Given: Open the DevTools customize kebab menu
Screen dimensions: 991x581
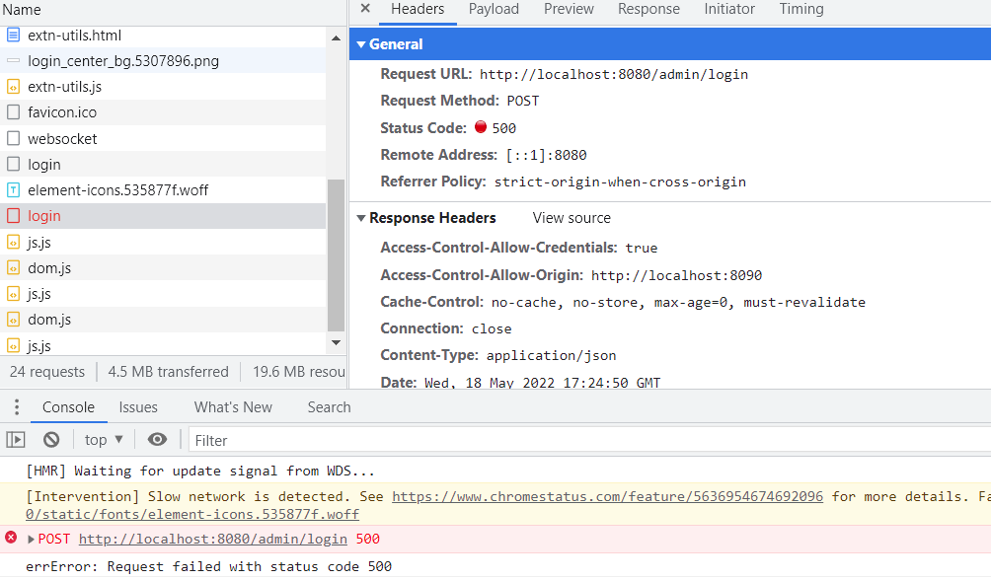Looking at the screenshot, I should (x=16, y=406).
